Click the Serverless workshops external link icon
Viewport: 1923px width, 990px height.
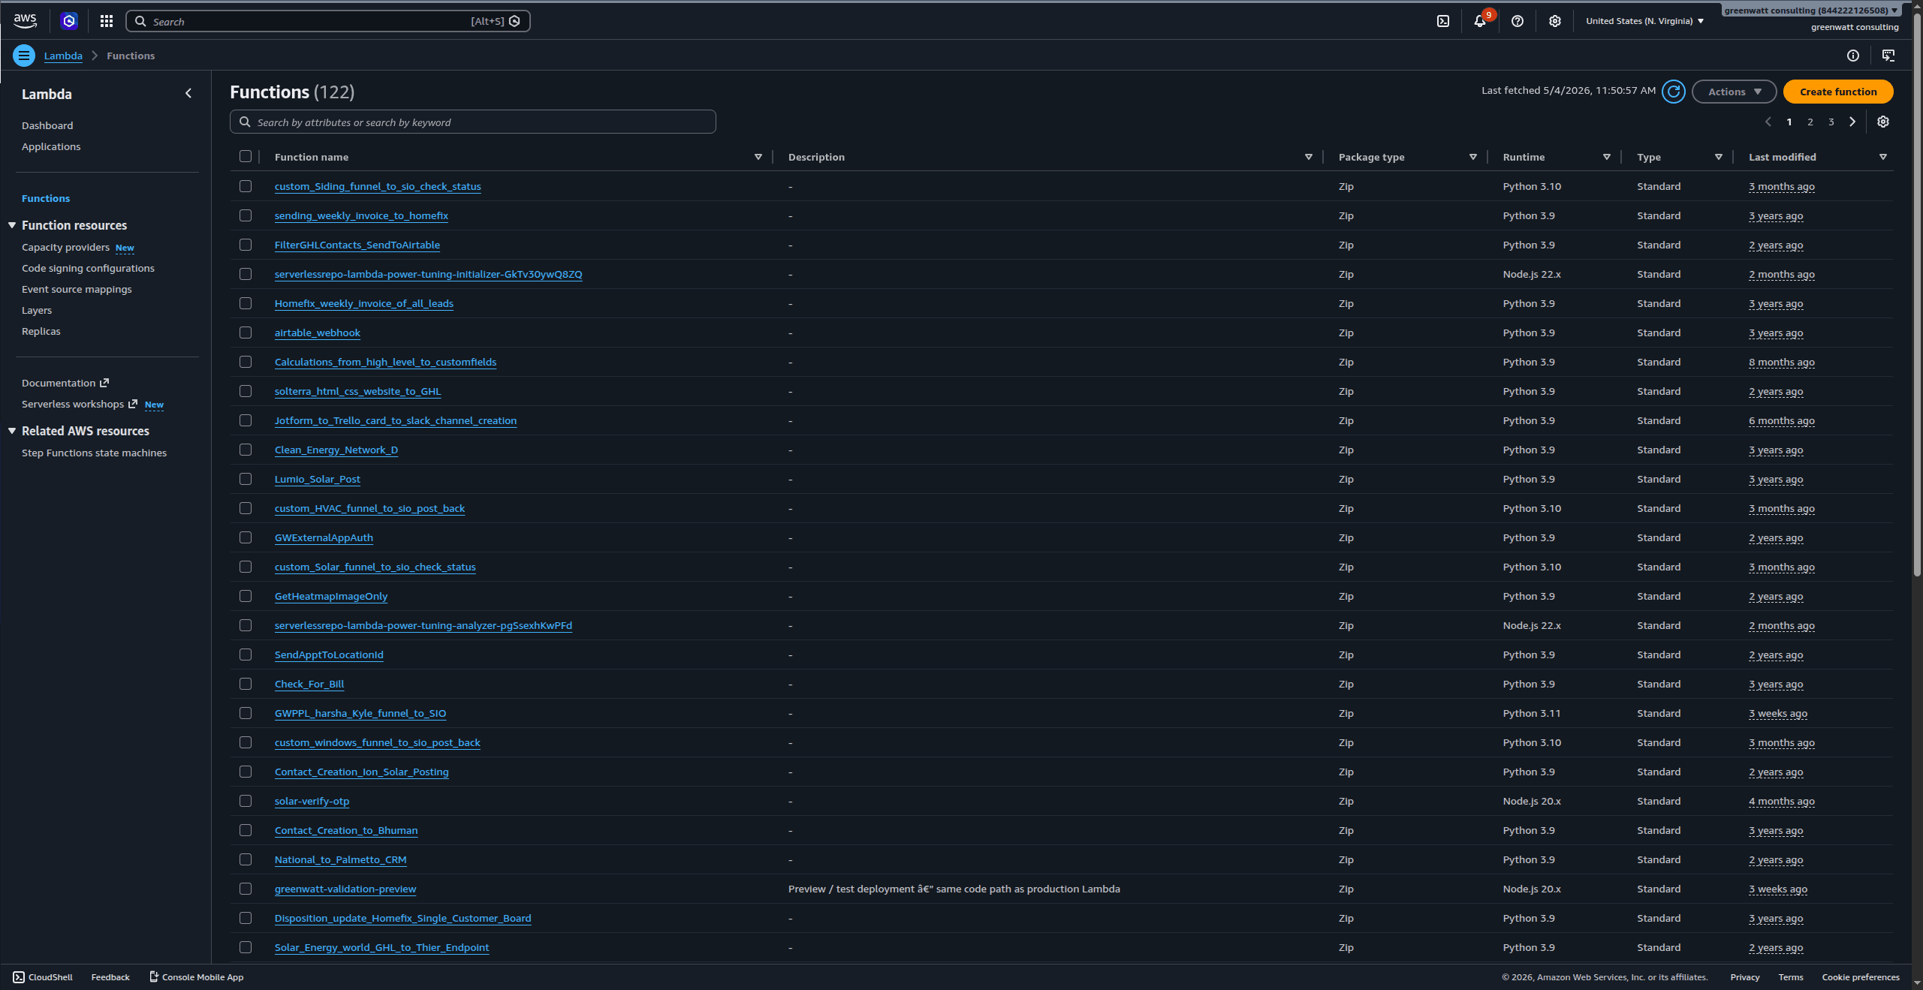point(133,404)
